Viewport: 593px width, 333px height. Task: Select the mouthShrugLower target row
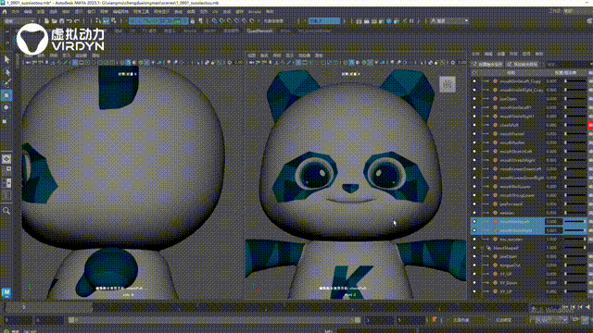pos(529,195)
